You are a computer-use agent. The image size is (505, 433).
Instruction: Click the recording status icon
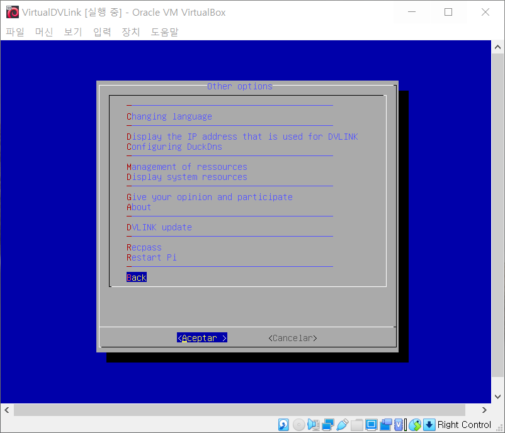pos(386,425)
